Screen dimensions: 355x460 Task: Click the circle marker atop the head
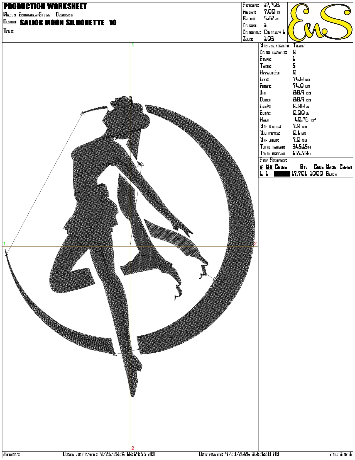point(131,97)
